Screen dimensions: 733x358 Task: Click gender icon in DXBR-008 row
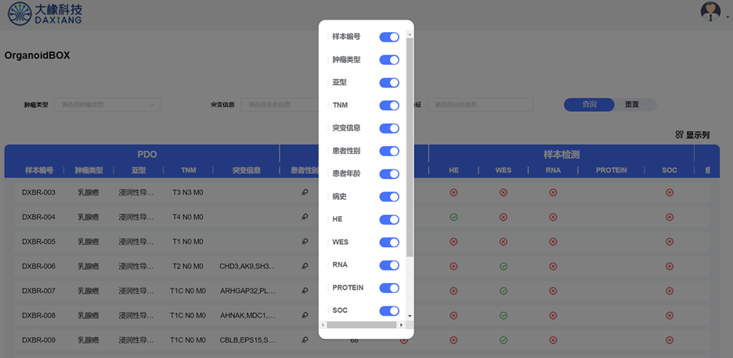(x=305, y=316)
